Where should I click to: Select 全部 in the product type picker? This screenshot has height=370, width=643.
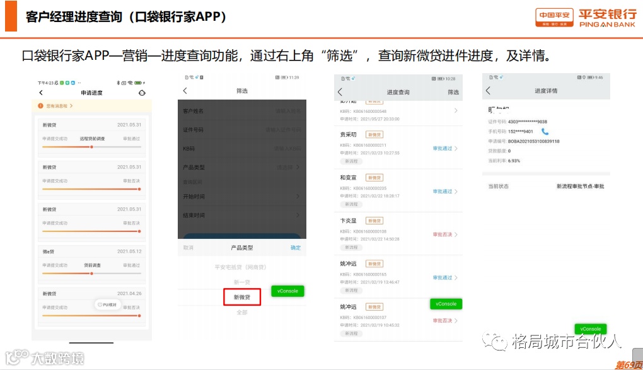click(x=242, y=313)
